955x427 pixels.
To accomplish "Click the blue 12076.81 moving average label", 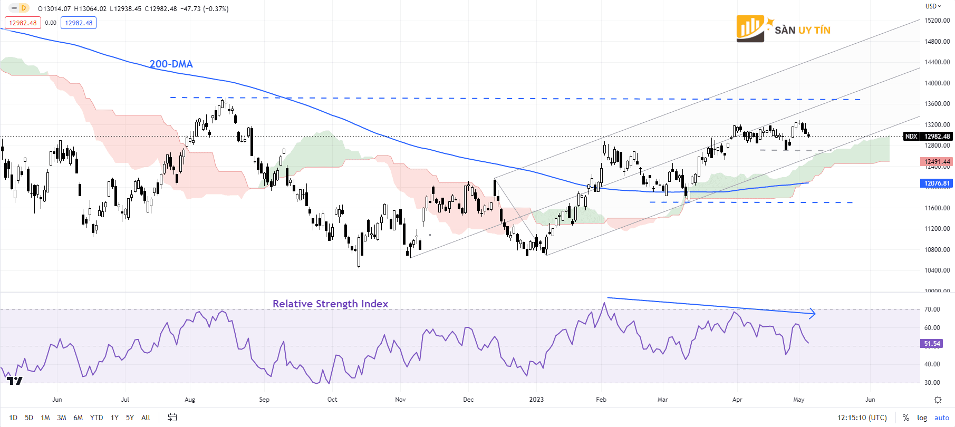I will (937, 183).
